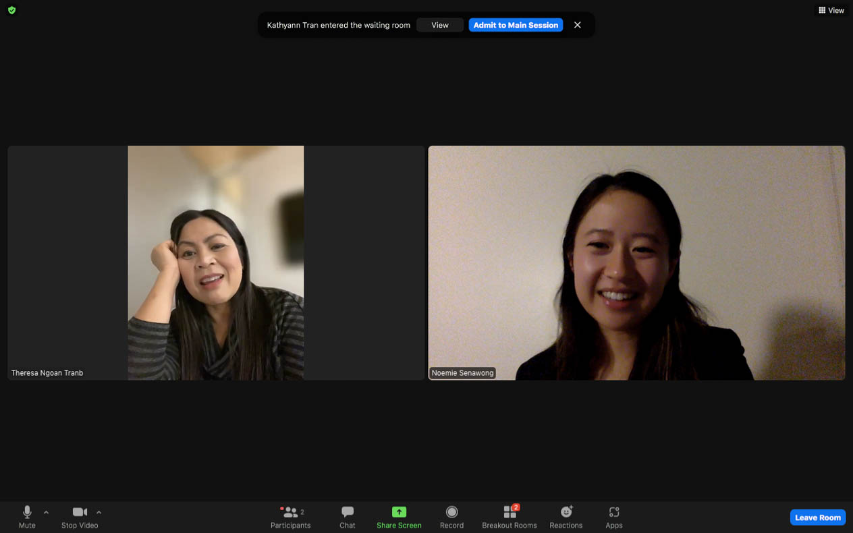The width and height of the screenshot is (853, 533).
Task: Open Zoom Apps
Action: tap(613, 517)
